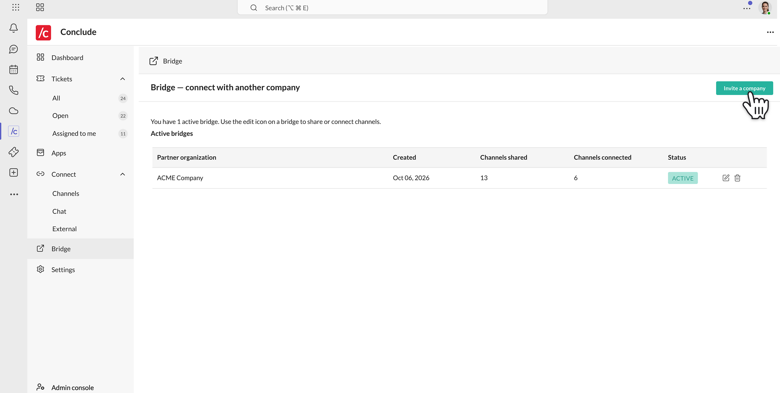Collapse the Connect section chevron
780x393 pixels.
coord(122,174)
